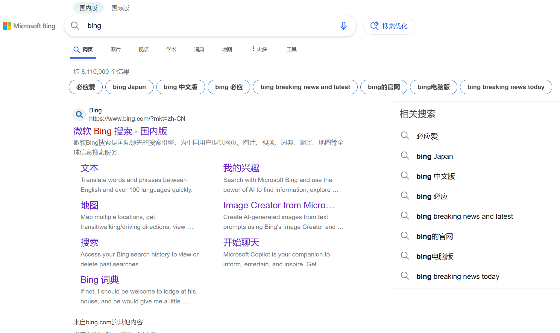Click the Bing site name above URL

pos(95,110)
